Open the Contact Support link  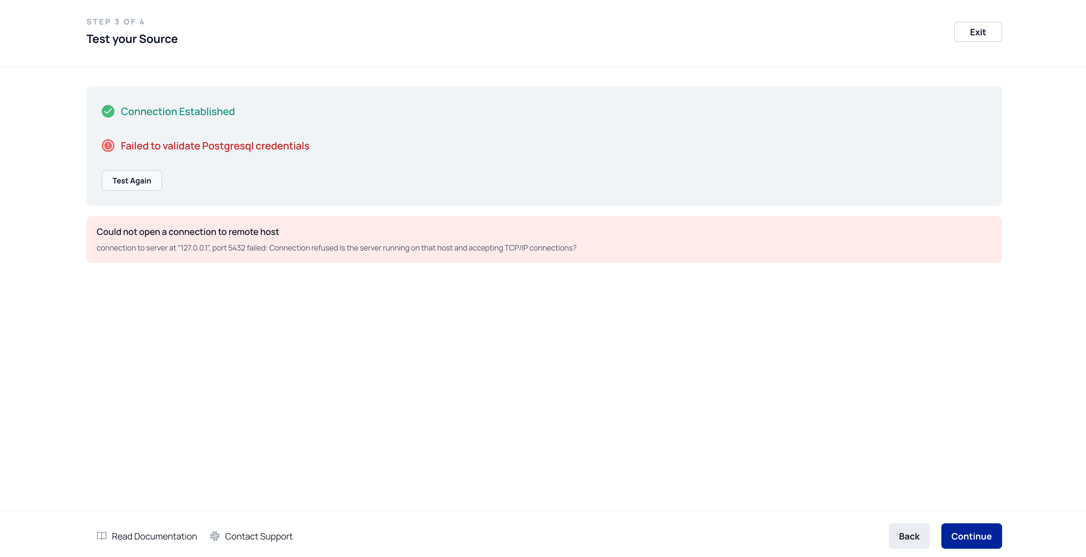pyautogui.click(x=258, y=536)
